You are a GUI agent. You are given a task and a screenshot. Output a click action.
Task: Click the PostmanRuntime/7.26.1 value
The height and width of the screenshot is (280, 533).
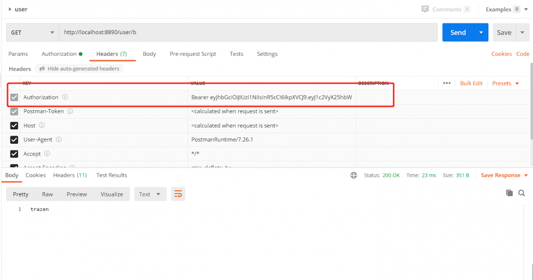click(x=222, y=139)
